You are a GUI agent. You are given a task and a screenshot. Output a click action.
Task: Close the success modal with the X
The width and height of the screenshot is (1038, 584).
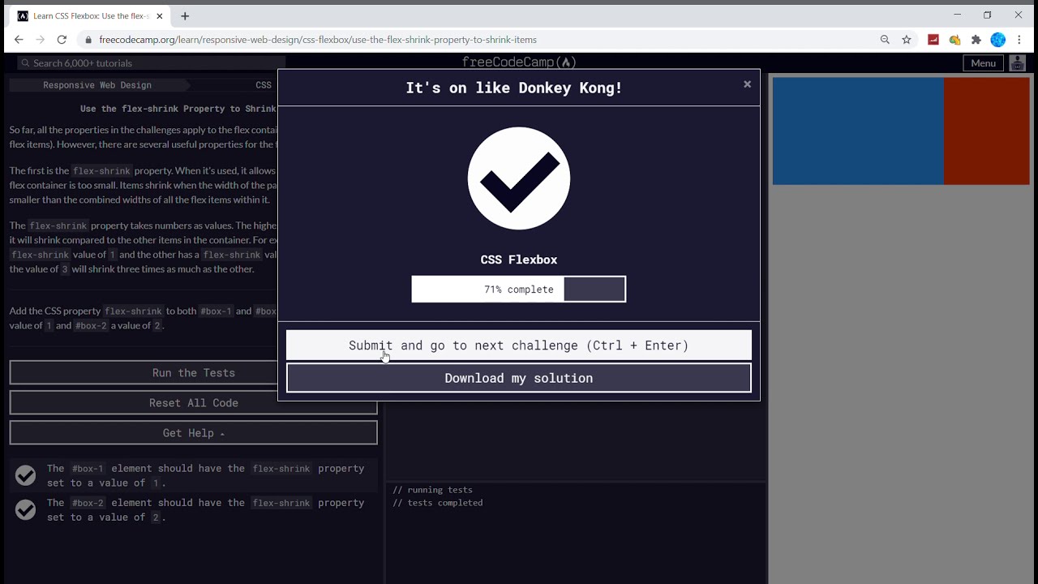(747, 84)
